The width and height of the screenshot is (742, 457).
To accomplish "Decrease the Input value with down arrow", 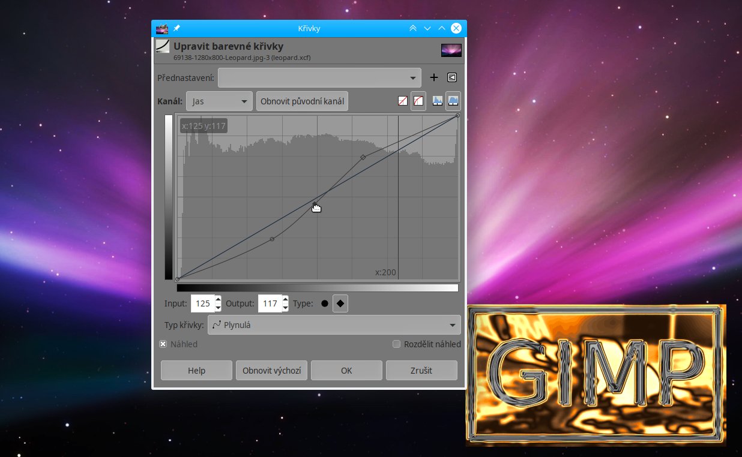I will point(218,308).
